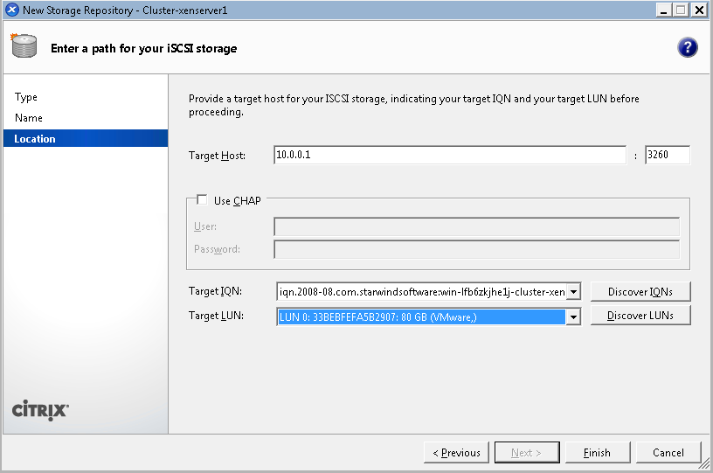Click the blue help question mark icon
713x473 pixels.
tap(688, 48)
